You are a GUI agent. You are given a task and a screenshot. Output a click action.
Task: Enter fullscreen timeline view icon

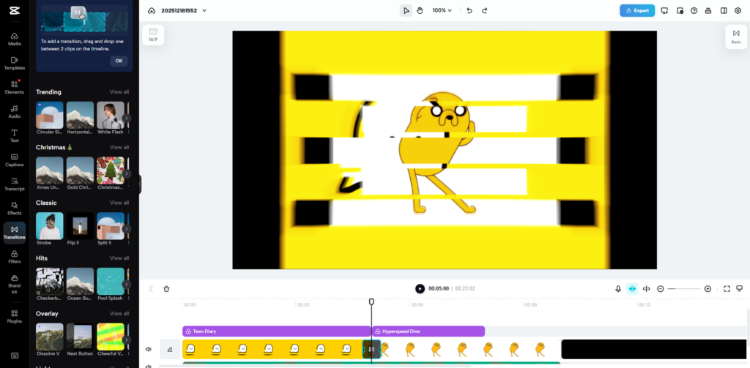click(x=727, y=289)
